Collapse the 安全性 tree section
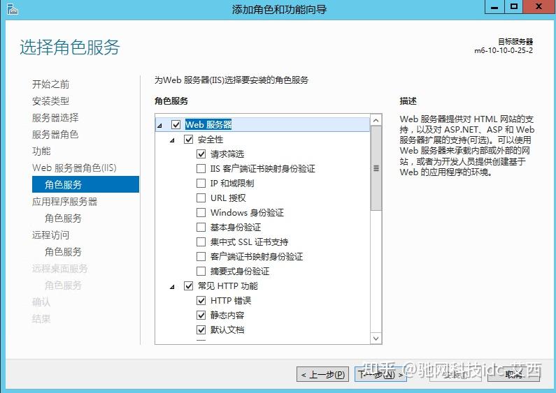The image size is (556, 393). [173, 140]
